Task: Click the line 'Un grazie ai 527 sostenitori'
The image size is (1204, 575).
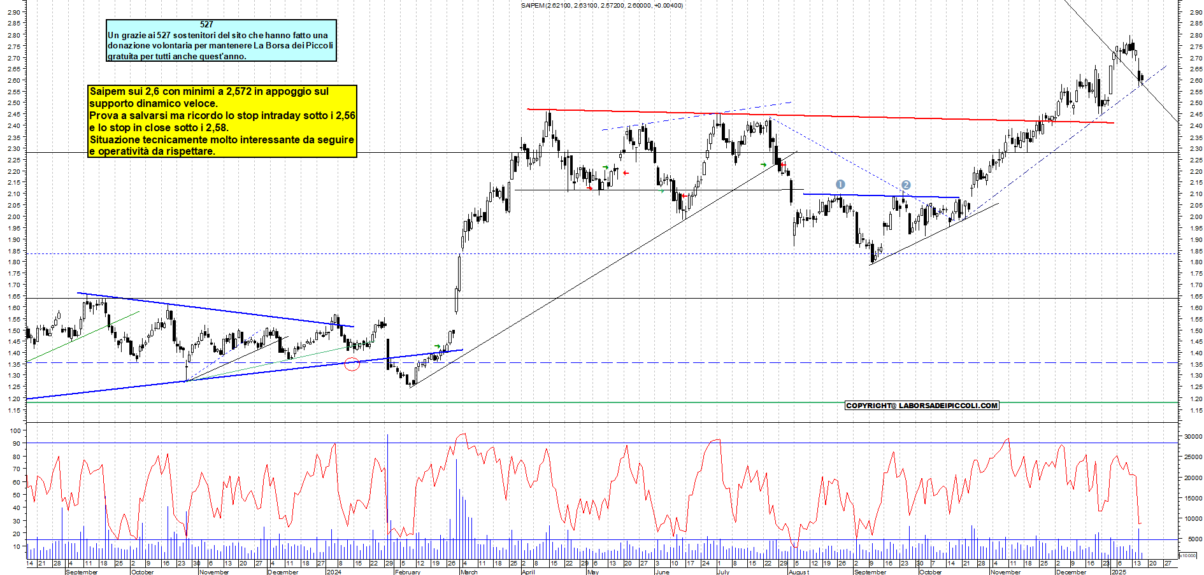Action: 218,35
